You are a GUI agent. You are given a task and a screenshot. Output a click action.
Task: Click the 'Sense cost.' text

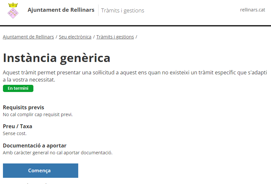click(15, 133)
